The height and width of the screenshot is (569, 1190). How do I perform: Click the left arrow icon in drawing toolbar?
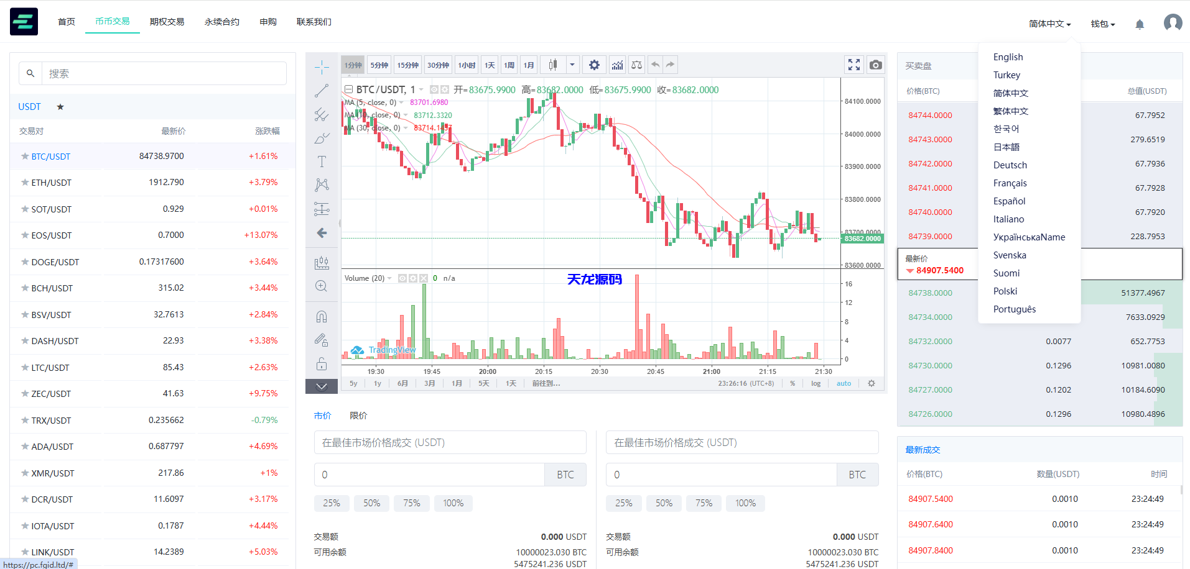[x=322, y=233]
